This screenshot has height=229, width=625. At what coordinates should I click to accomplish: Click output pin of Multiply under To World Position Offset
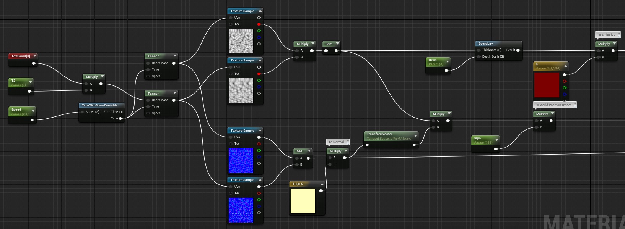tap(551, 121)
